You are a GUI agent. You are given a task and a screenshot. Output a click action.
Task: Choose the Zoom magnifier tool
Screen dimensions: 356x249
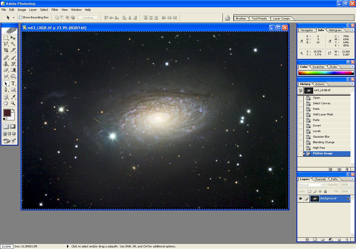pyautogui.click(x=13, y=103)
